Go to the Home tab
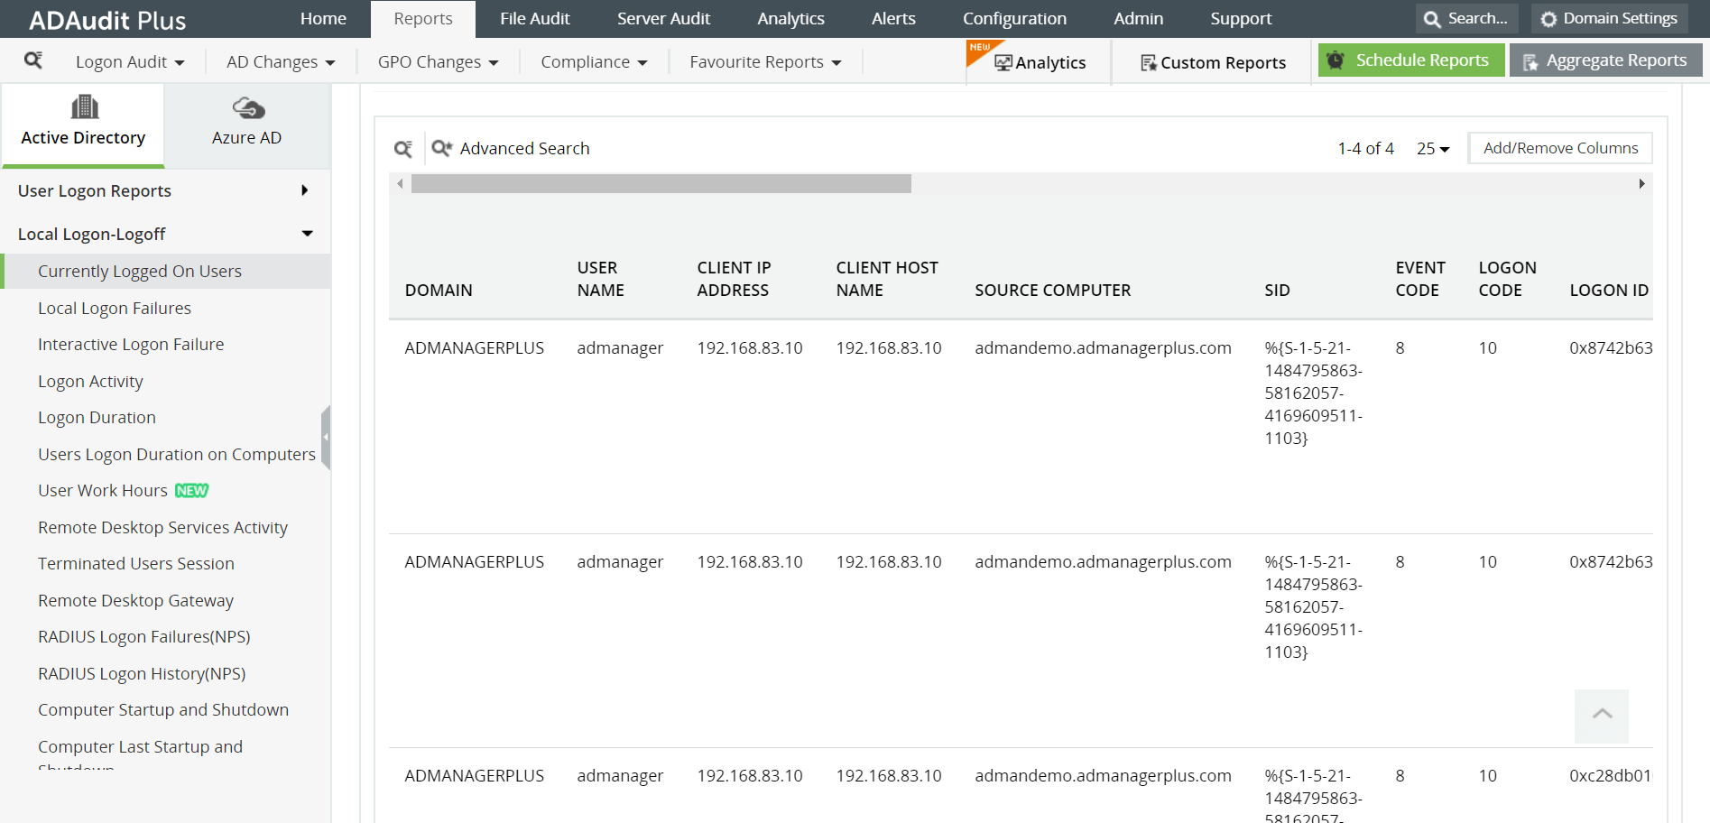This screenshot has height=823, width=1710. (323, 19)
